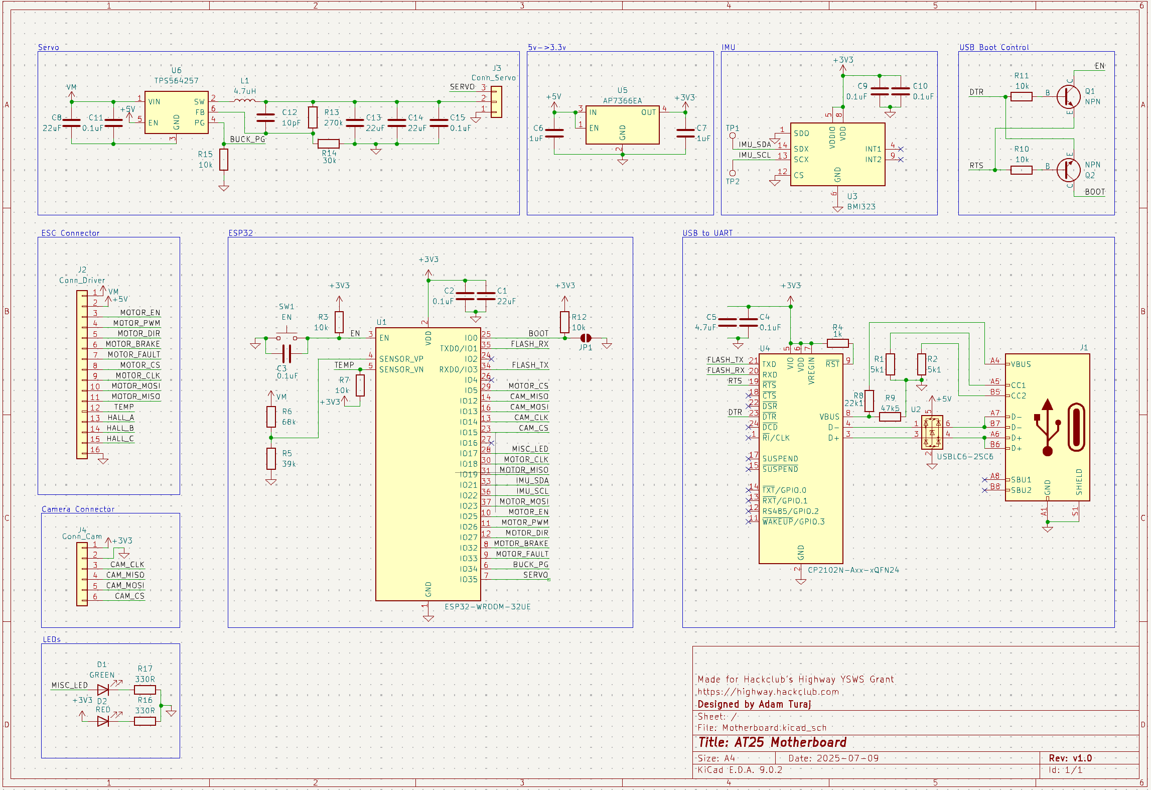The height and width of the screenshot is (790, 1151).
Task: Select capacitor C8 22uF symbol
Action: [x=71, y=122]
